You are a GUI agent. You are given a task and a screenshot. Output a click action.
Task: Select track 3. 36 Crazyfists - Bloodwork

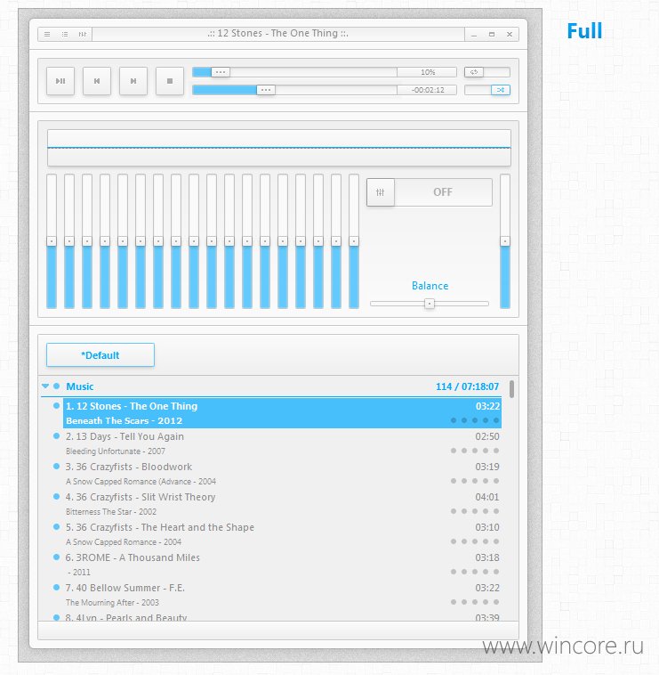[x=282, y=474]
